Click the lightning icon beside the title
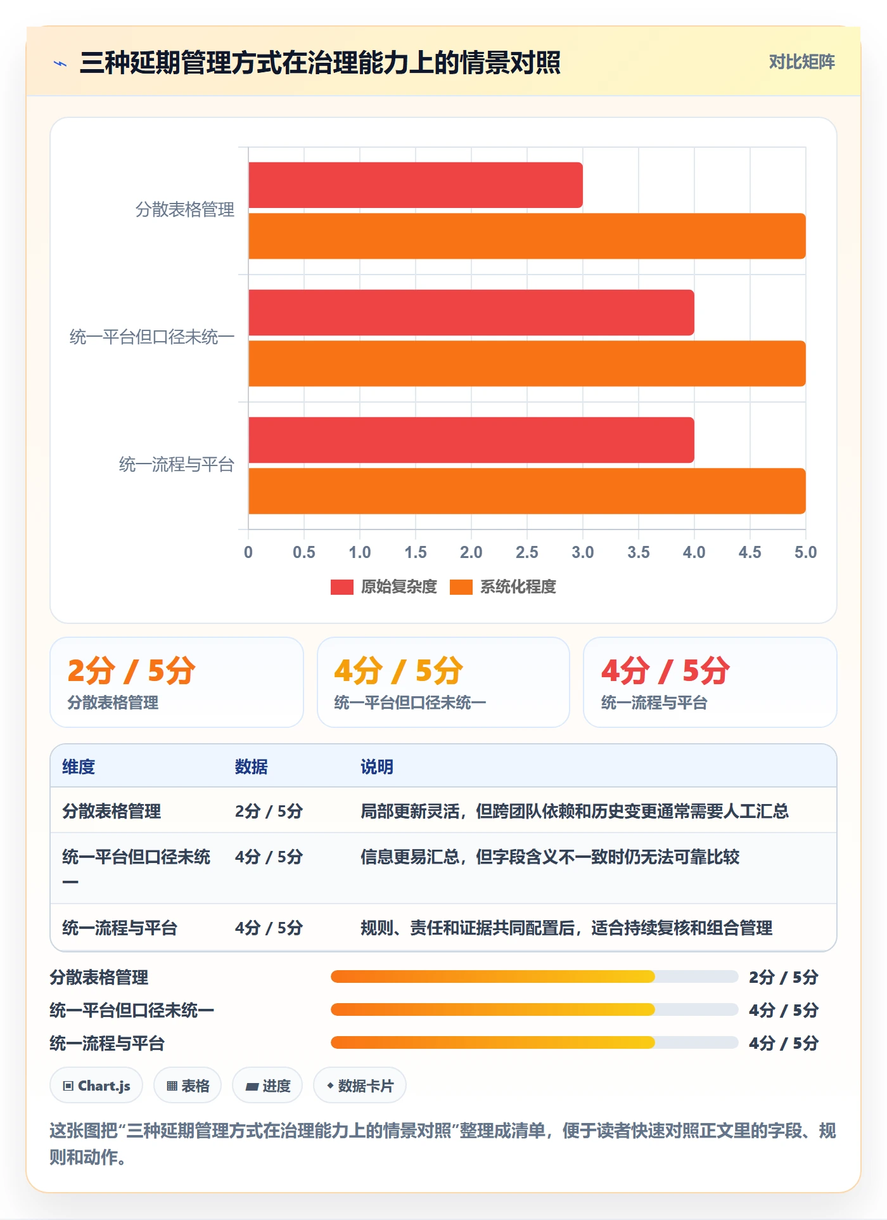This screenshot has width=887, height=1220. click(60, 63)
